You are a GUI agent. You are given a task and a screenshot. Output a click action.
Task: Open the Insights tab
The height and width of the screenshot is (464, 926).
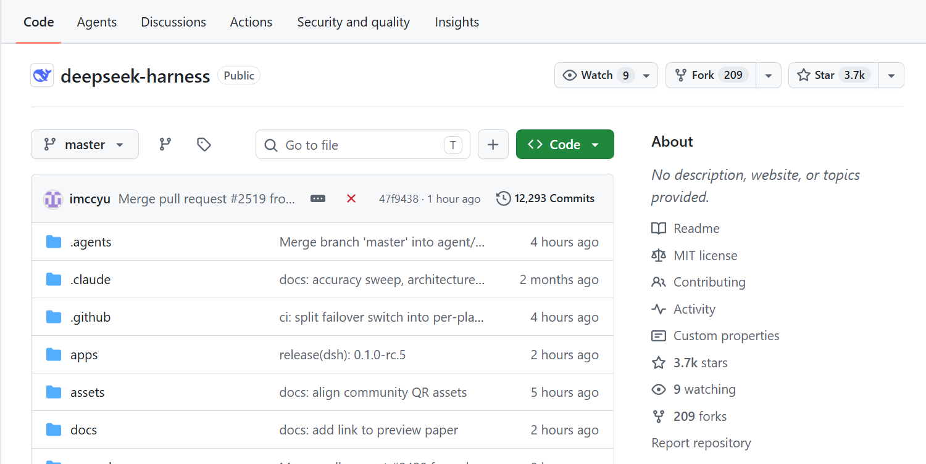pyautogui.click(x=457, y=22)
